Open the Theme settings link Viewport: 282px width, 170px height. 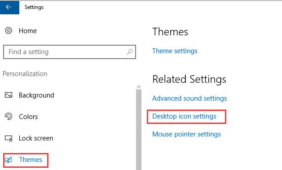[x=175, y=51]
